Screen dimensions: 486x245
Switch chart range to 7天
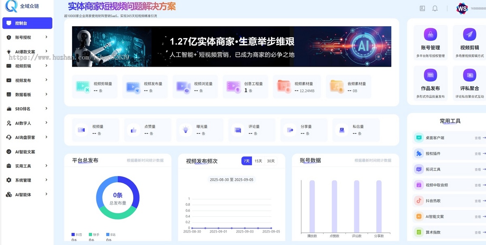[x=247, y=161]
